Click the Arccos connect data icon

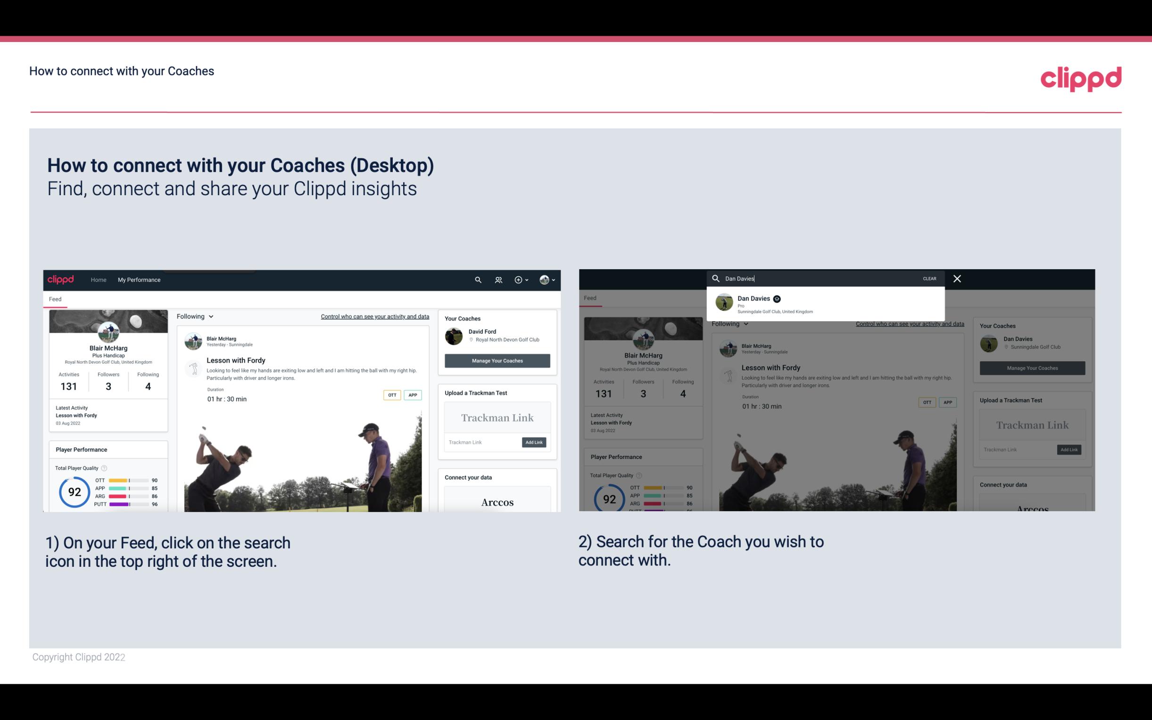497,502
